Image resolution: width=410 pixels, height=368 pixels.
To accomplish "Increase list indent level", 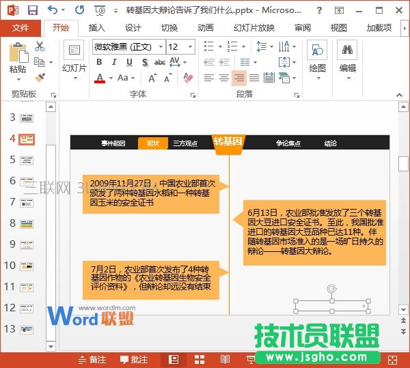I will [x=224, y=62].
